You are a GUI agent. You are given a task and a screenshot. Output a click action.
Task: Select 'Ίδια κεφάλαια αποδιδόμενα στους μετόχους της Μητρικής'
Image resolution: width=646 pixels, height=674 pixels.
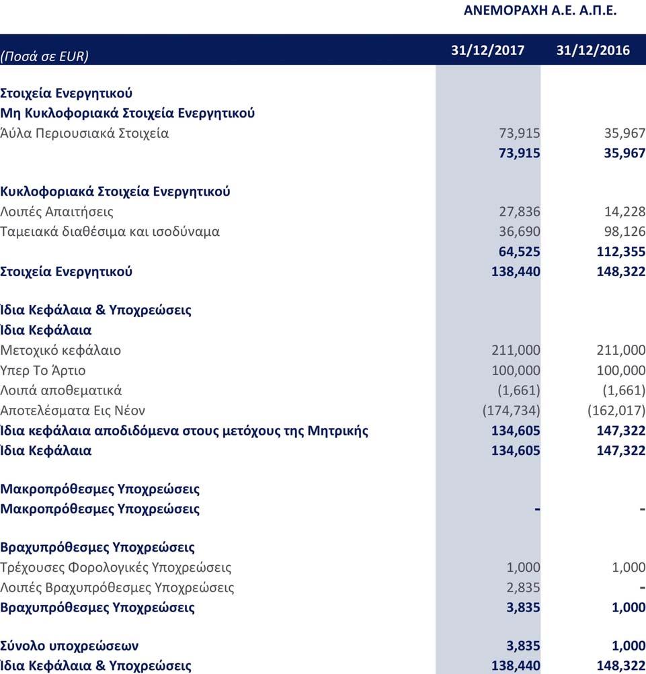click(184, 431)
